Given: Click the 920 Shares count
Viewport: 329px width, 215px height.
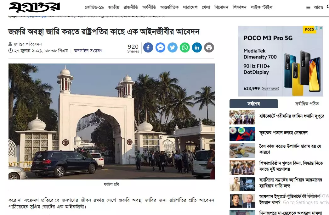Looking at the screenshot, I should coord(133,48).
